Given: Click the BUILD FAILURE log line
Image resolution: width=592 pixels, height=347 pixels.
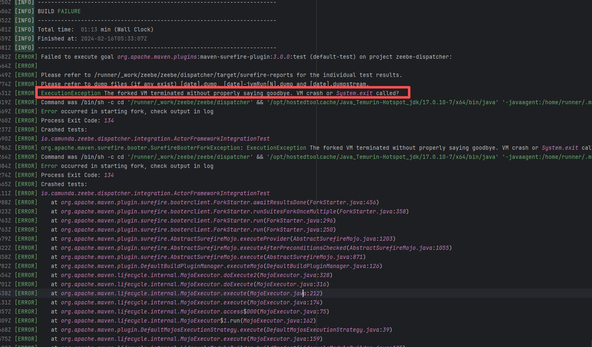Looking at the screenshot, I should point(59,11).
